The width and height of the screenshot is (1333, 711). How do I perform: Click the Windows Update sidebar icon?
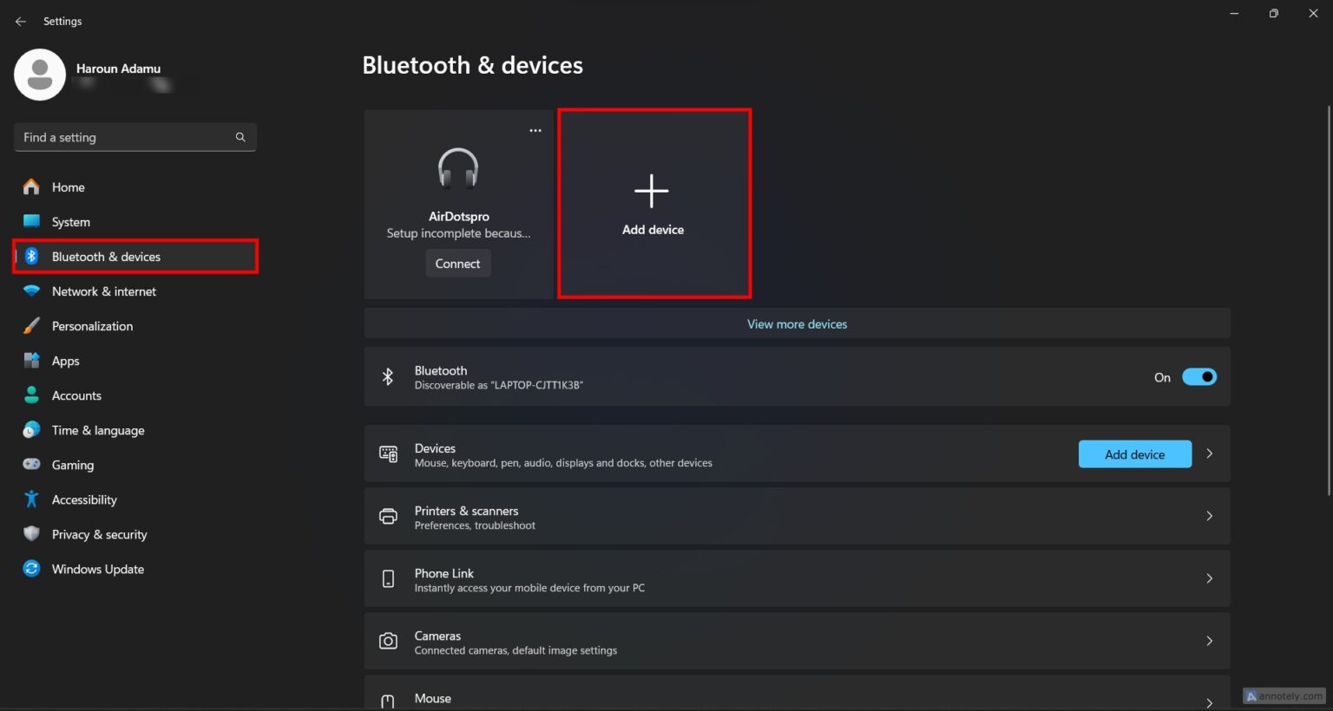point(31,569)
